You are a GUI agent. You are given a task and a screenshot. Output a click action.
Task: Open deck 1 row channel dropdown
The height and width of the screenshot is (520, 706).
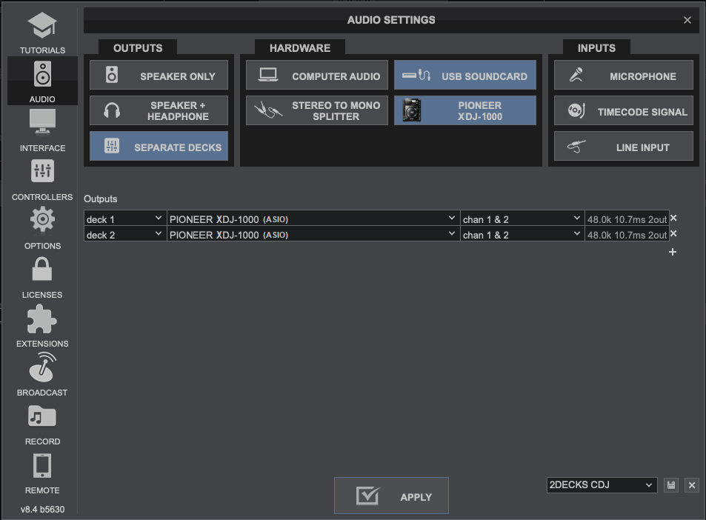pyautogui.click(x=522, y=219)
